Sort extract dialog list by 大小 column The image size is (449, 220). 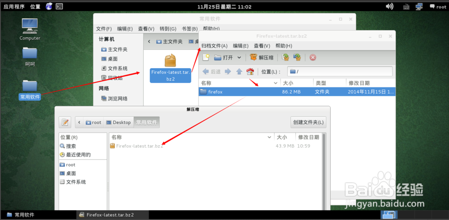(285, 137)
